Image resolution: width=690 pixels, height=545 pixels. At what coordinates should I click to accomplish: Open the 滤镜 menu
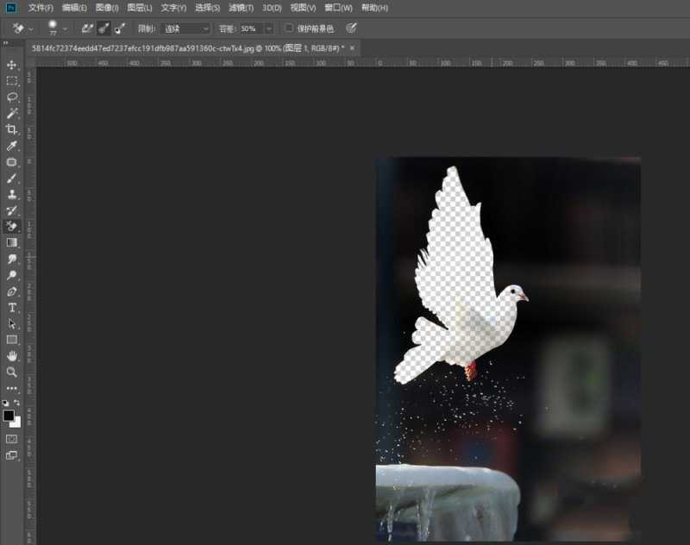coord(240,8)
